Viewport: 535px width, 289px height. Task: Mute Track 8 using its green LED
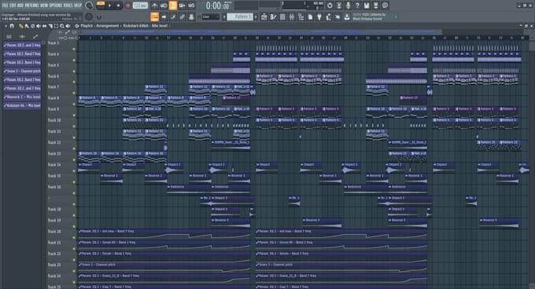(74, 104)
